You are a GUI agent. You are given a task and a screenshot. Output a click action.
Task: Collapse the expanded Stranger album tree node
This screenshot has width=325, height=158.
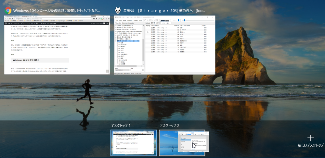pyautogui.click(x=116, y=41)
